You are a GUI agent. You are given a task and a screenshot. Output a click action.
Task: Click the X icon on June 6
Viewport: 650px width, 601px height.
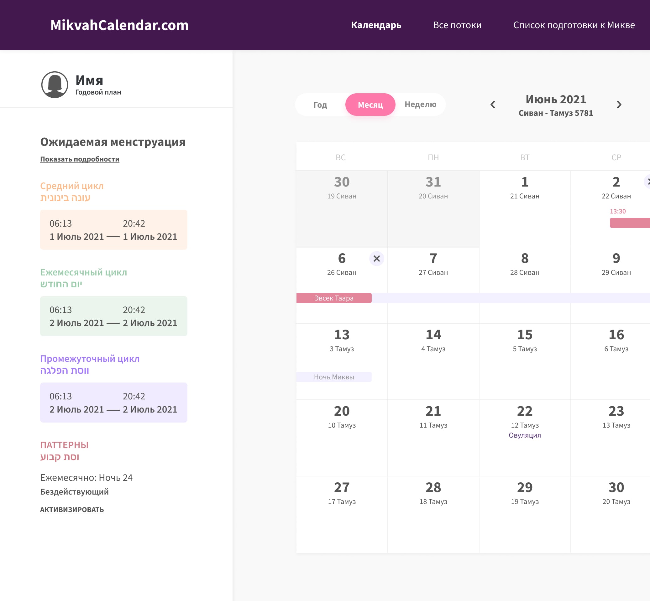coord(376,259)
